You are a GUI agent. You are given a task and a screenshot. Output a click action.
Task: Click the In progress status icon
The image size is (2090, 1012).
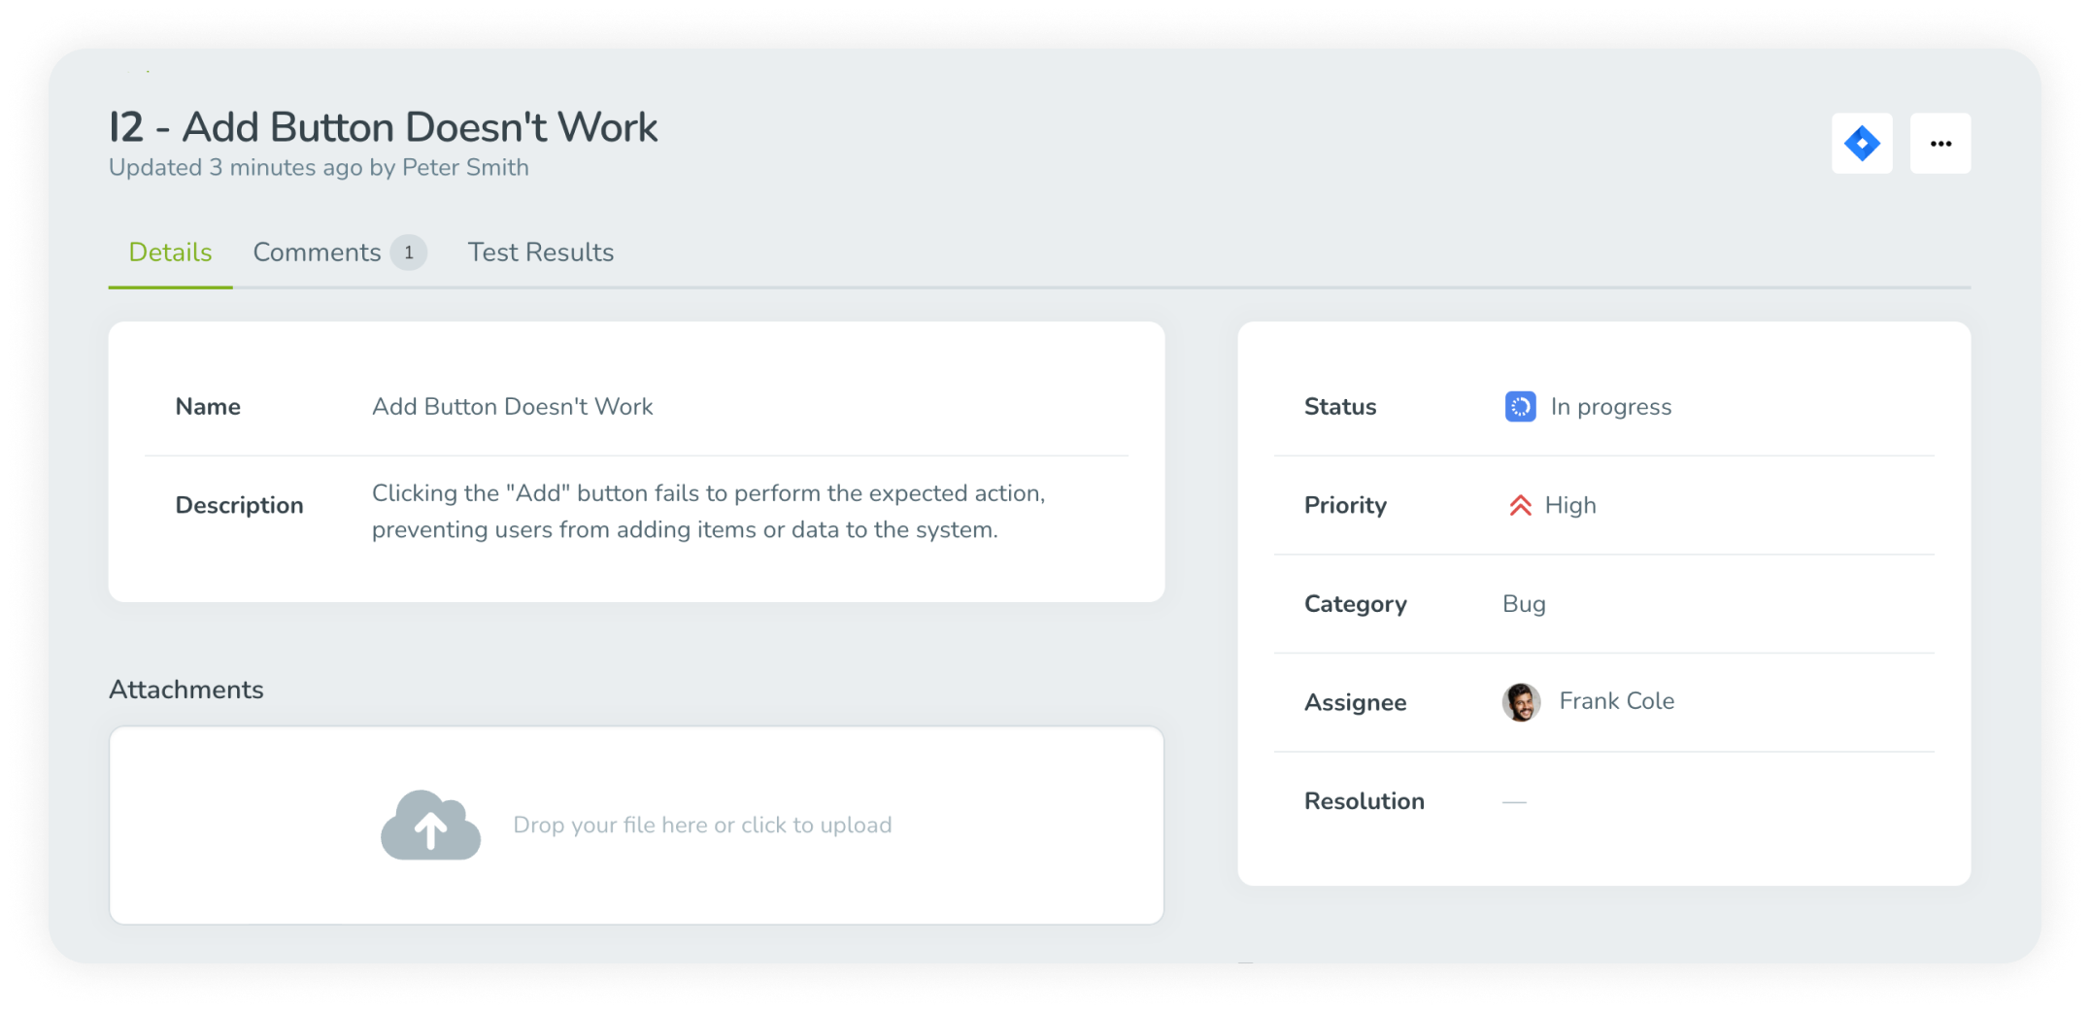tap(1520, 406)
